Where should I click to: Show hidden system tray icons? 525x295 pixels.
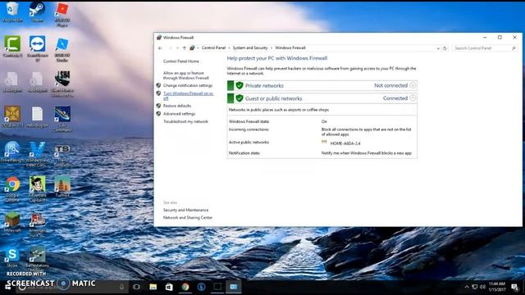point(467,287)
